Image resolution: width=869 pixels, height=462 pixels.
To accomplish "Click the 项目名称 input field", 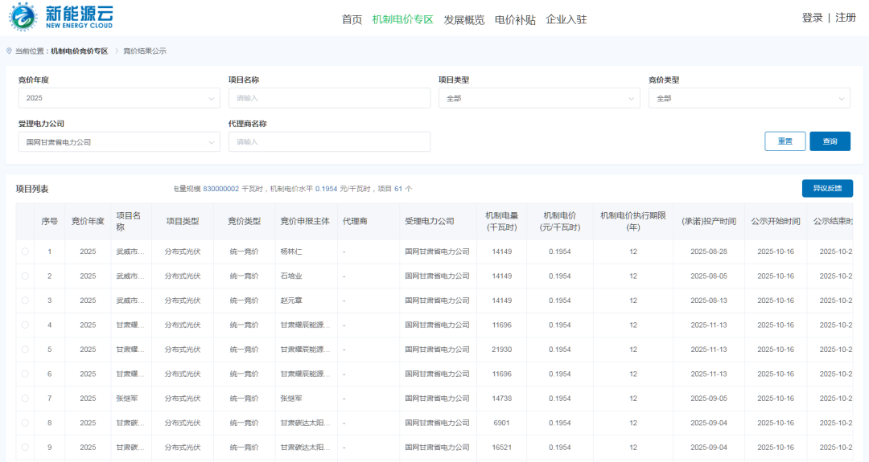I will coord(329,98).
